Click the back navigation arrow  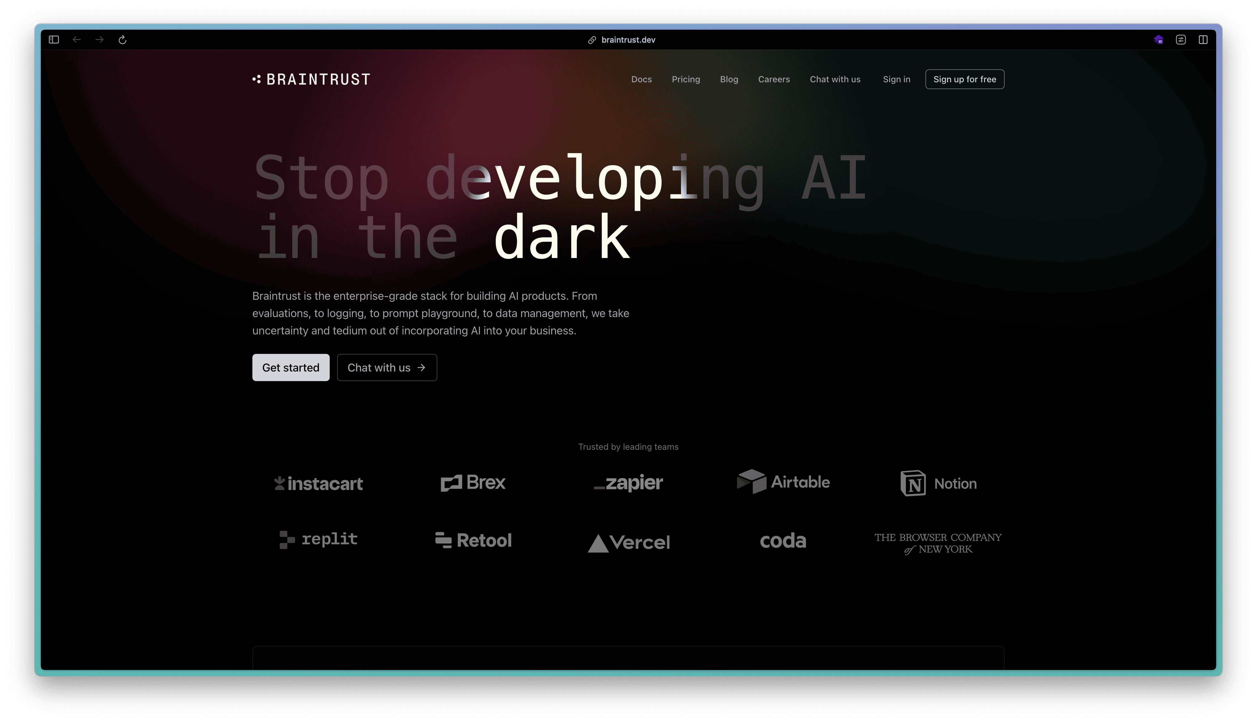click(76, 40)
